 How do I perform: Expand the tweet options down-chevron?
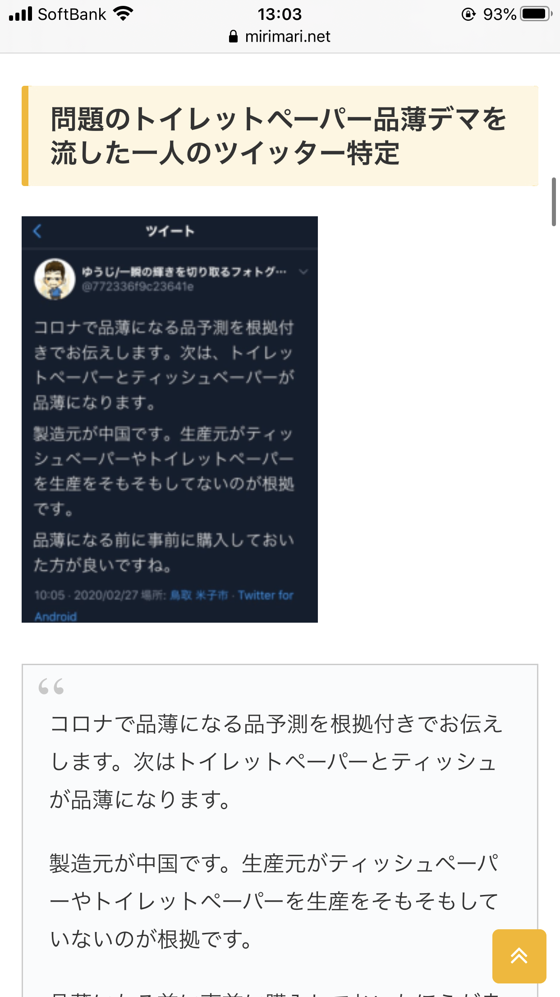(303, 272)
